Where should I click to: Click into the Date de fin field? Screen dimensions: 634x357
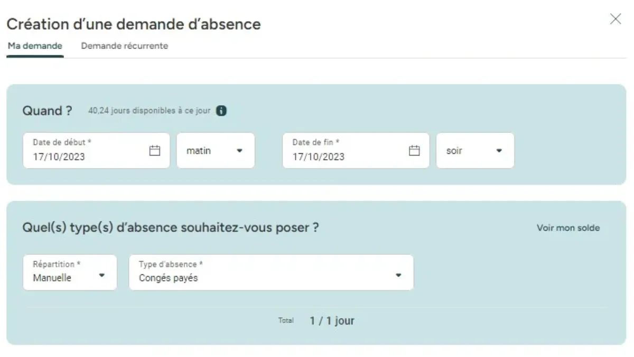point(344,157)
